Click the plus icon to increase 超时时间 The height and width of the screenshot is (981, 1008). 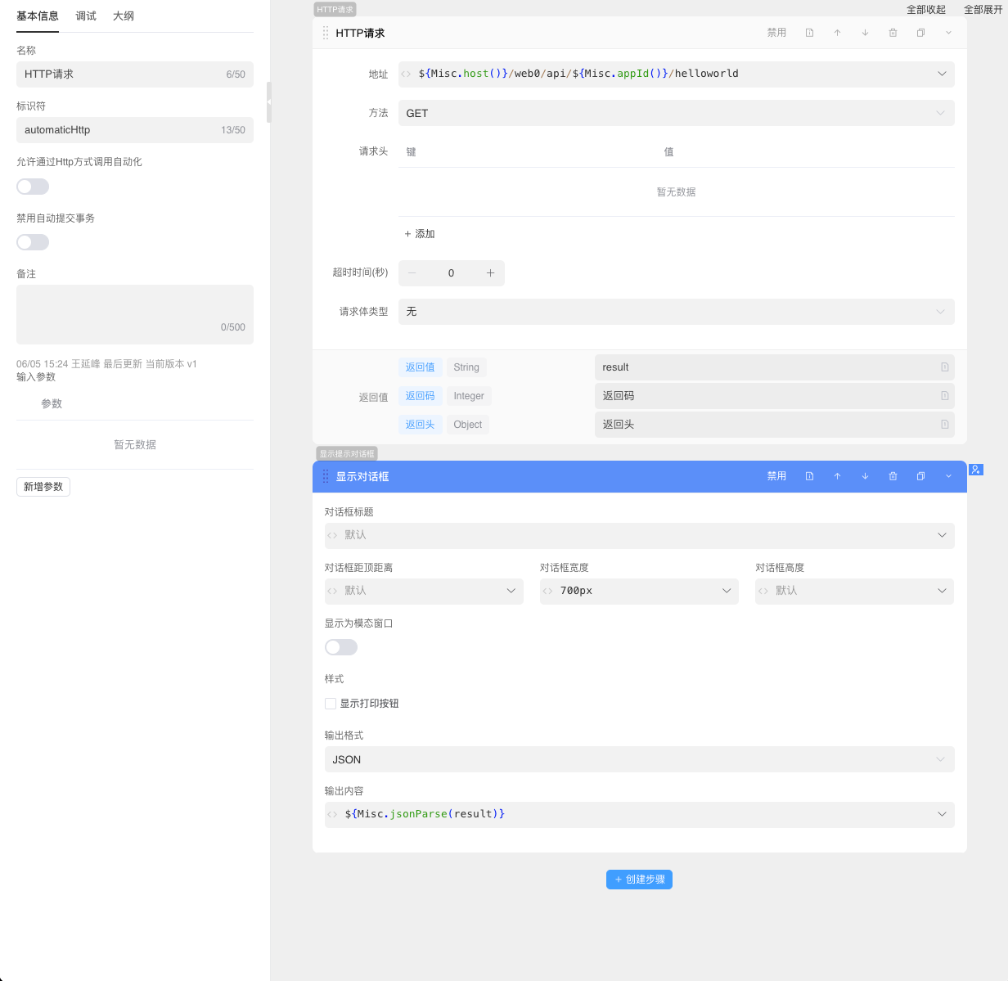(490, 273)
